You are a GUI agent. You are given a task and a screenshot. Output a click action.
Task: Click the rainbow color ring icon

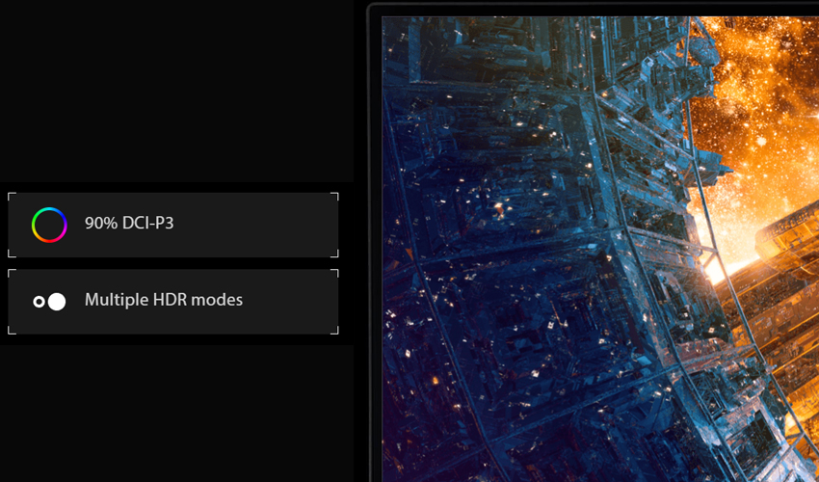coord(49,225)
